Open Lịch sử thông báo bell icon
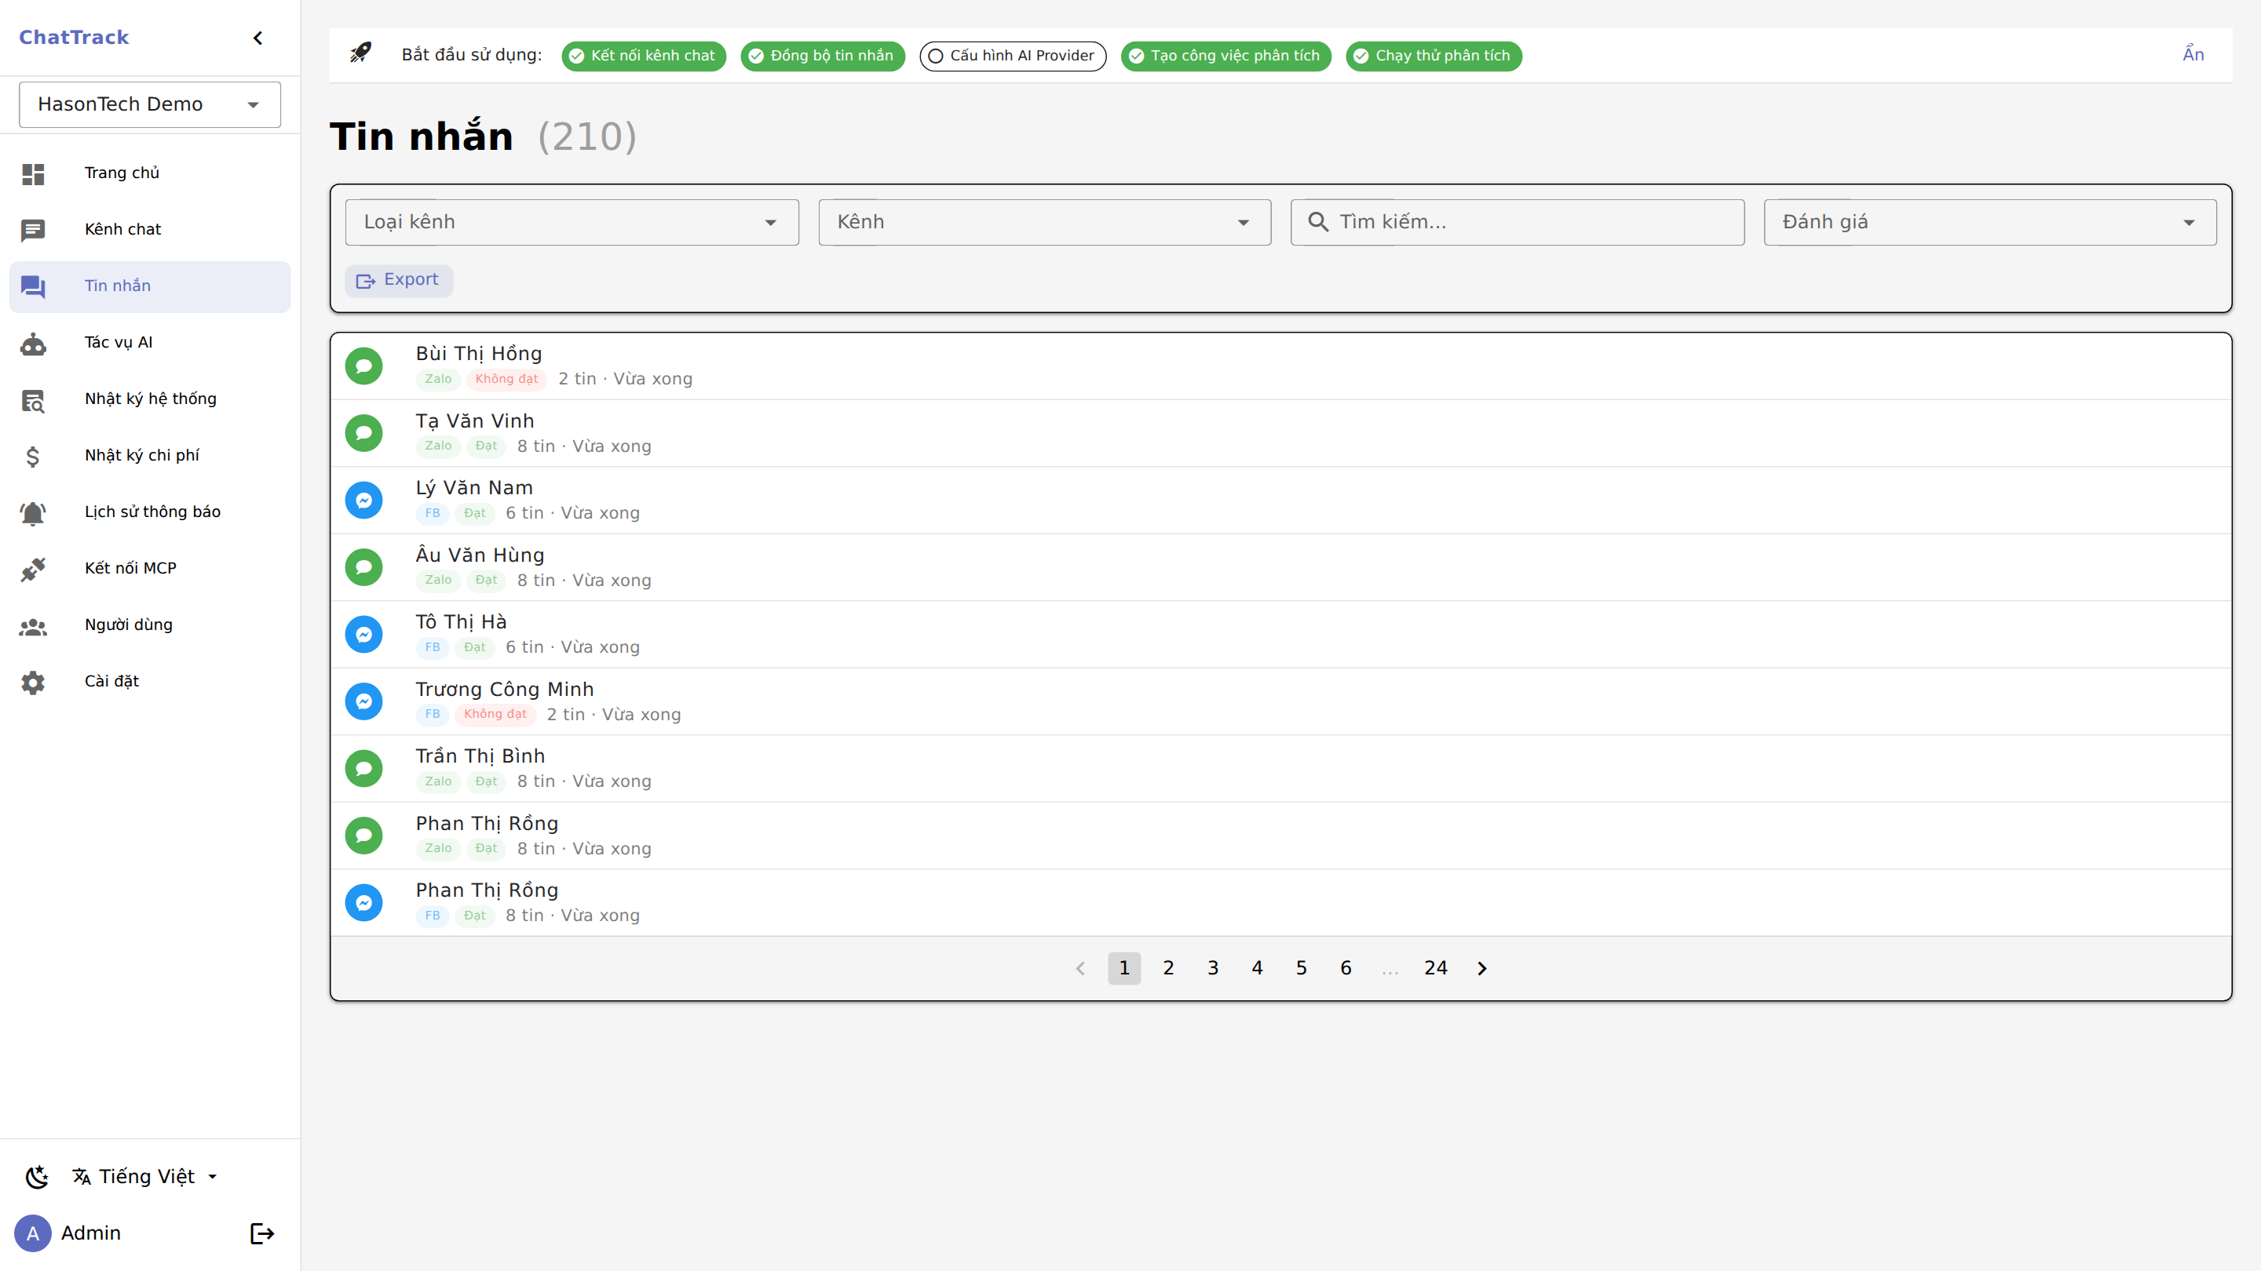Image resolution: width=2261 pixels, height=1271 pixels. (x=33, y=512)
